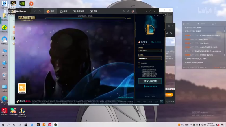Click the 16+ age rating badge
Image resolution: width=226 pixels, height=127 pixels.
pos(22,88)
